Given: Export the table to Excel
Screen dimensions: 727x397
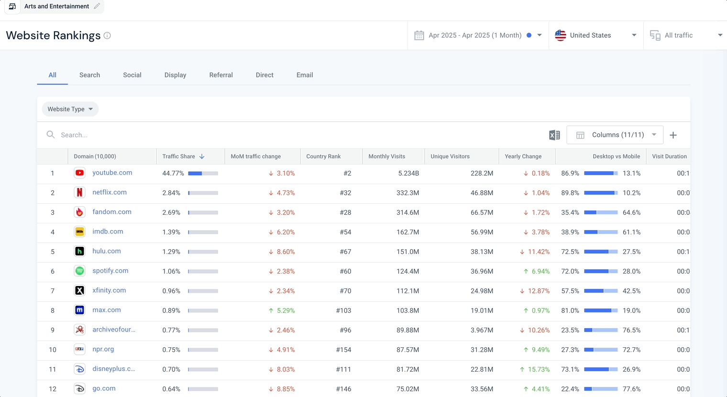Looking at the screenshot, I should coord(554,135).
